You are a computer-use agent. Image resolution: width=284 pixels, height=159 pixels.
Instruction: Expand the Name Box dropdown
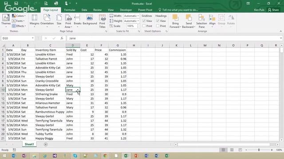coord(32,38)
